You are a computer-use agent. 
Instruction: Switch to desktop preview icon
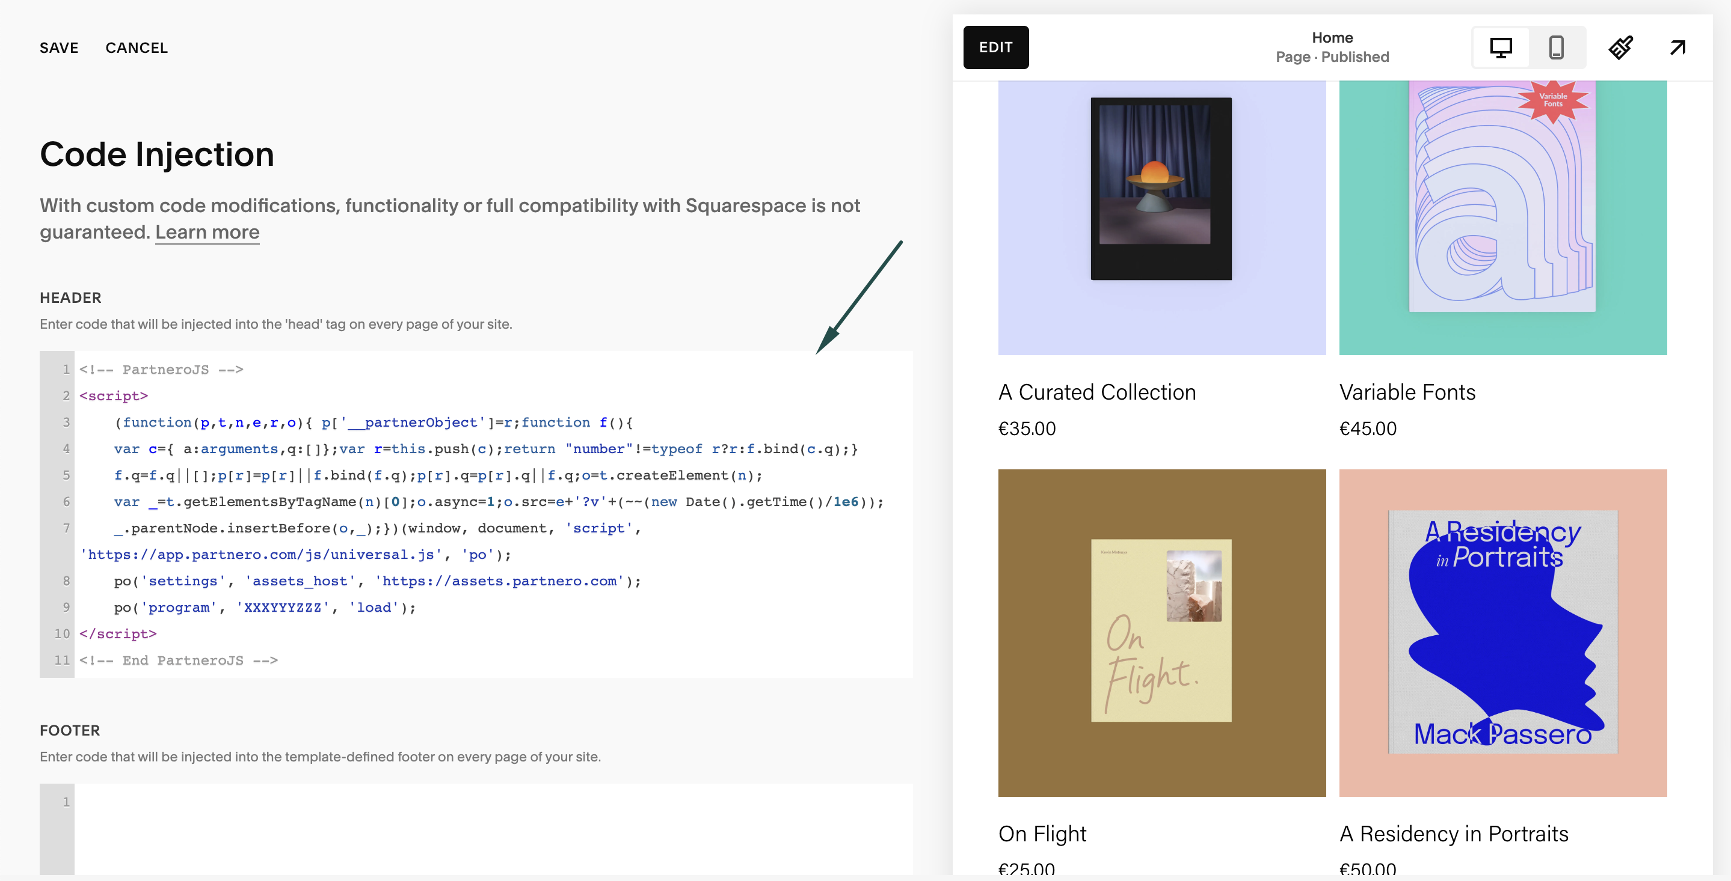[1501, 47]
